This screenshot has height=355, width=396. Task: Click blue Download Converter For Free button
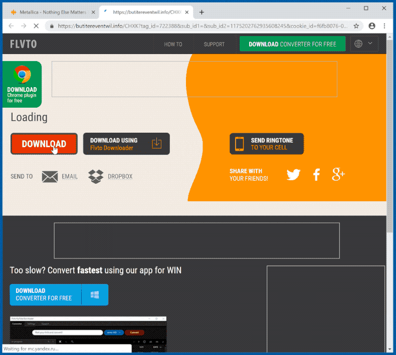click(x=59, y=295)
